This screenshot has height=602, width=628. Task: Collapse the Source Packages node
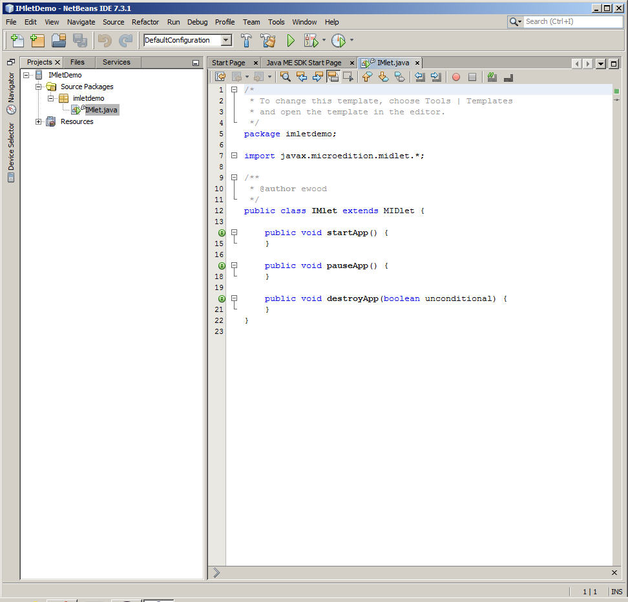[x=39, y=87]
